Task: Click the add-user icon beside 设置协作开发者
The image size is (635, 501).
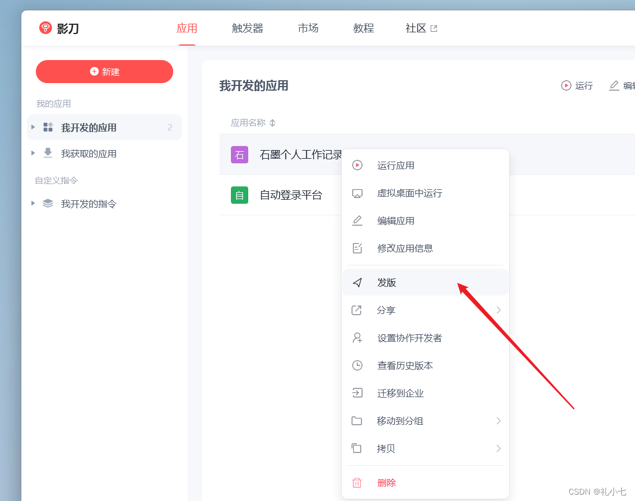Action: click(357, 338)
